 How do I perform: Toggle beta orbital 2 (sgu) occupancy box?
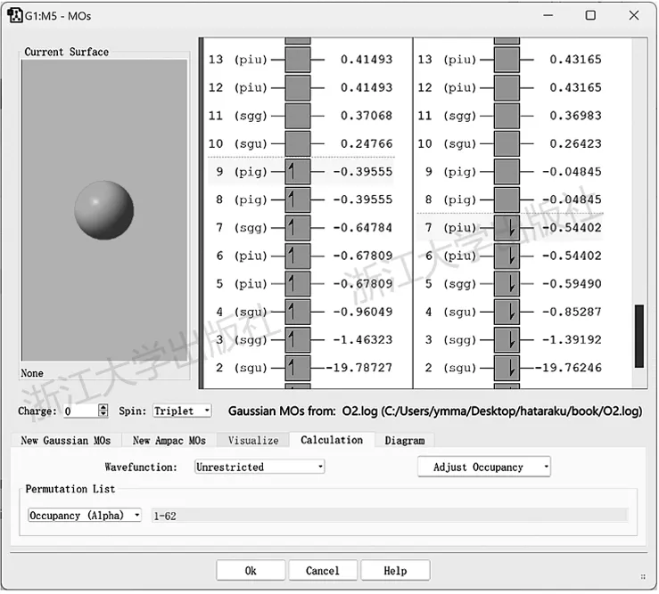click(507, 368)
